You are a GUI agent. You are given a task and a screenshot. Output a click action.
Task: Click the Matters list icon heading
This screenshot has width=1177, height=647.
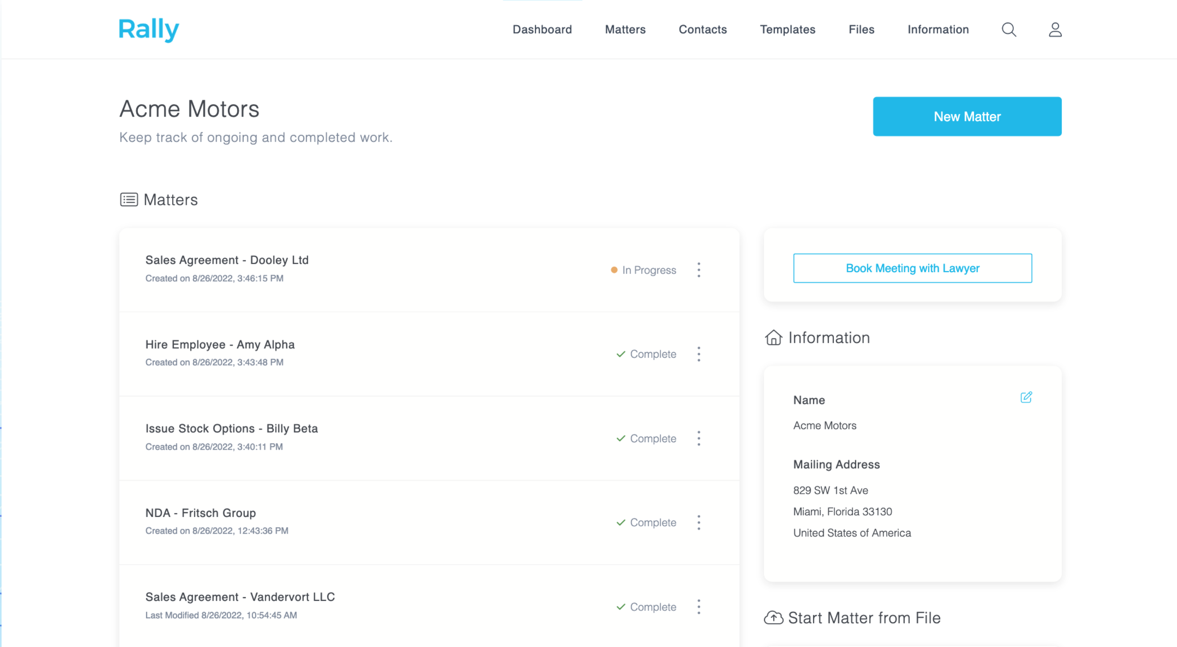pos(129,199)
